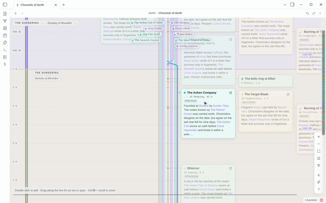Select the Fenis Lorvar chip
The image size is (326, 203).
(x=180, y=28)
